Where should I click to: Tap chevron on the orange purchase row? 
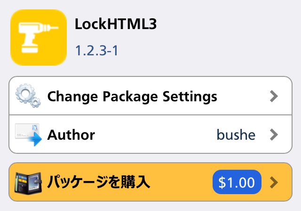coord(274,183)
